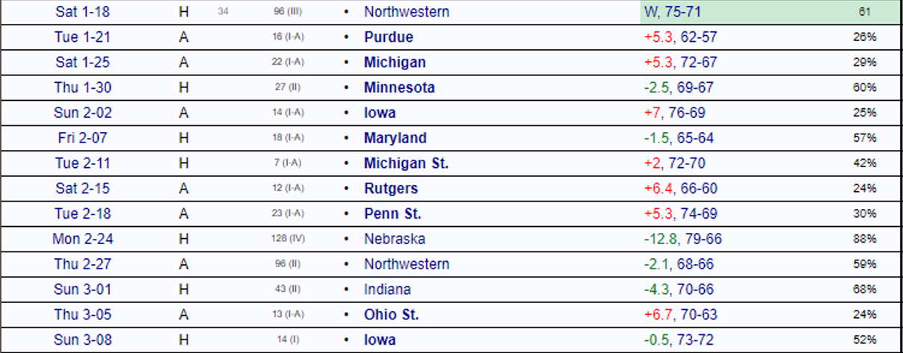
Task: Click the Rutgers team link
Action: (x=391, y=189)
